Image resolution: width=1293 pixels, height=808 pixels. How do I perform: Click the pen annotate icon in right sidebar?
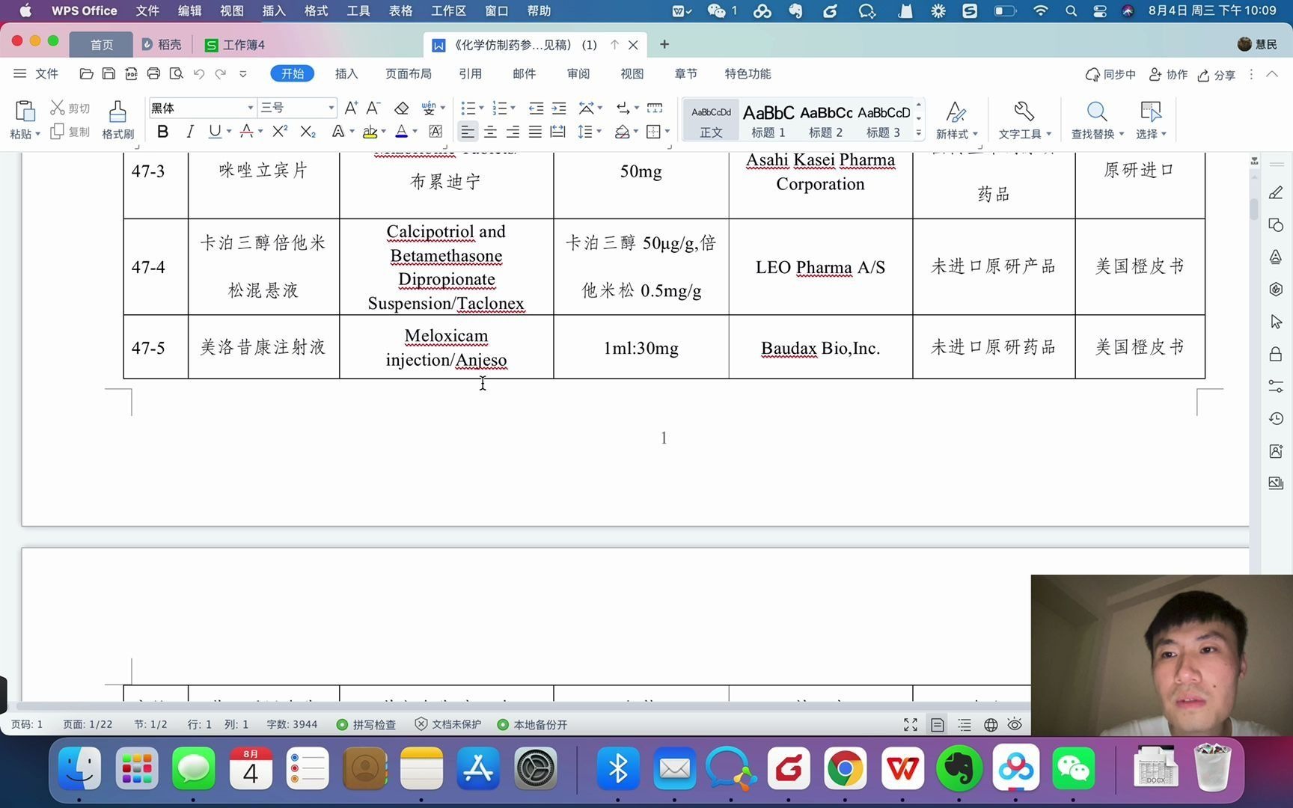tap(1277, 193)
